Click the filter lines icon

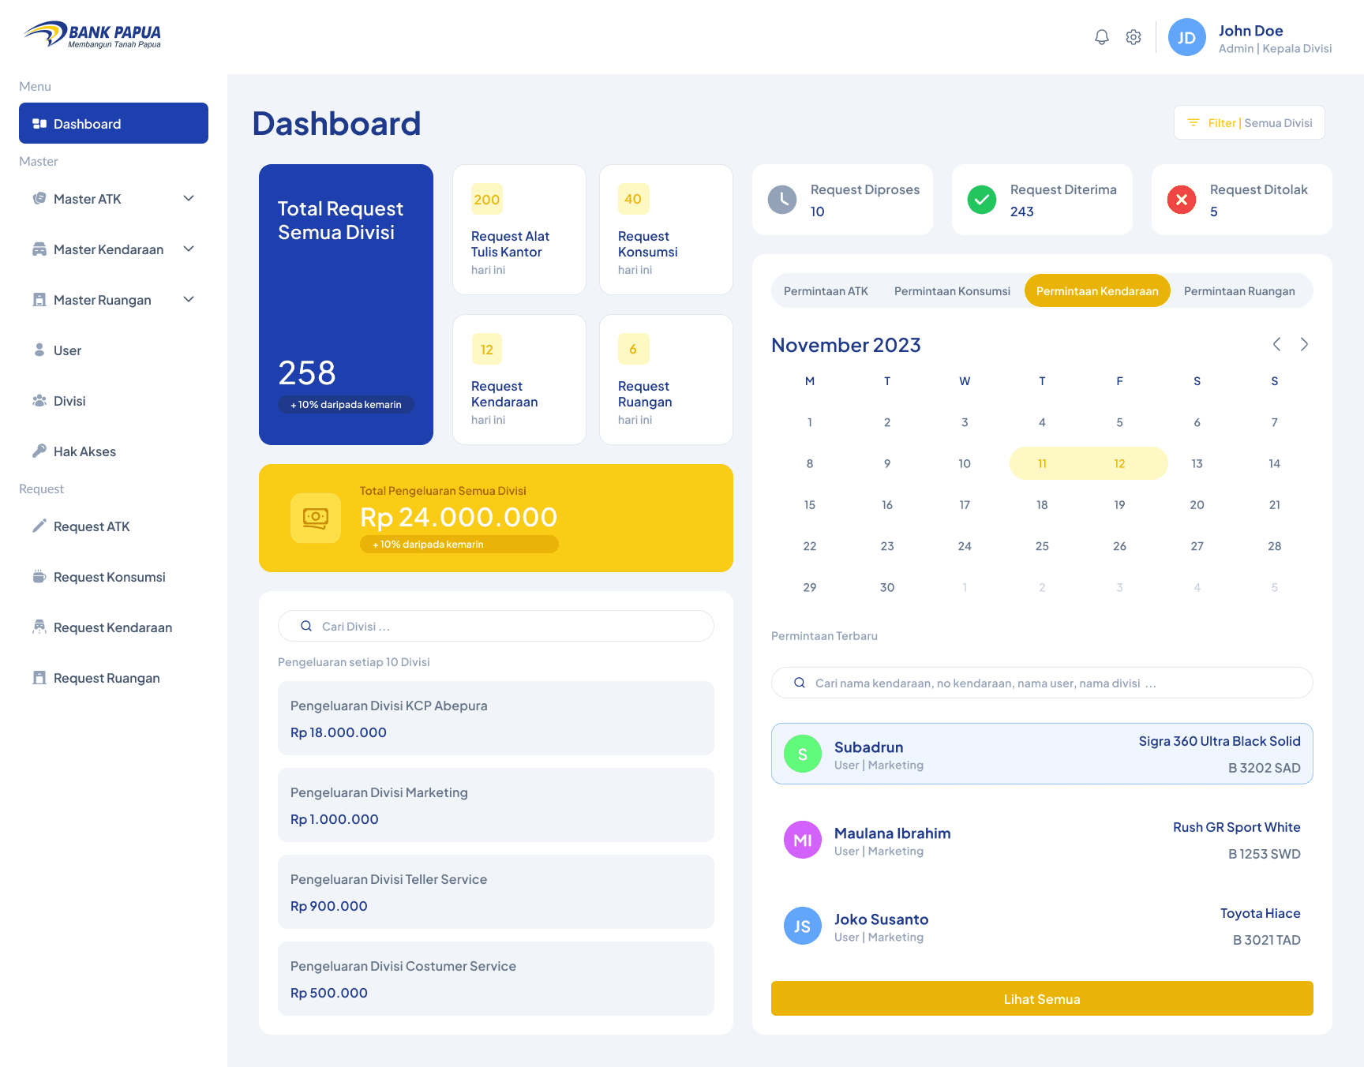pyautogui.click(x=1193, y=122)
